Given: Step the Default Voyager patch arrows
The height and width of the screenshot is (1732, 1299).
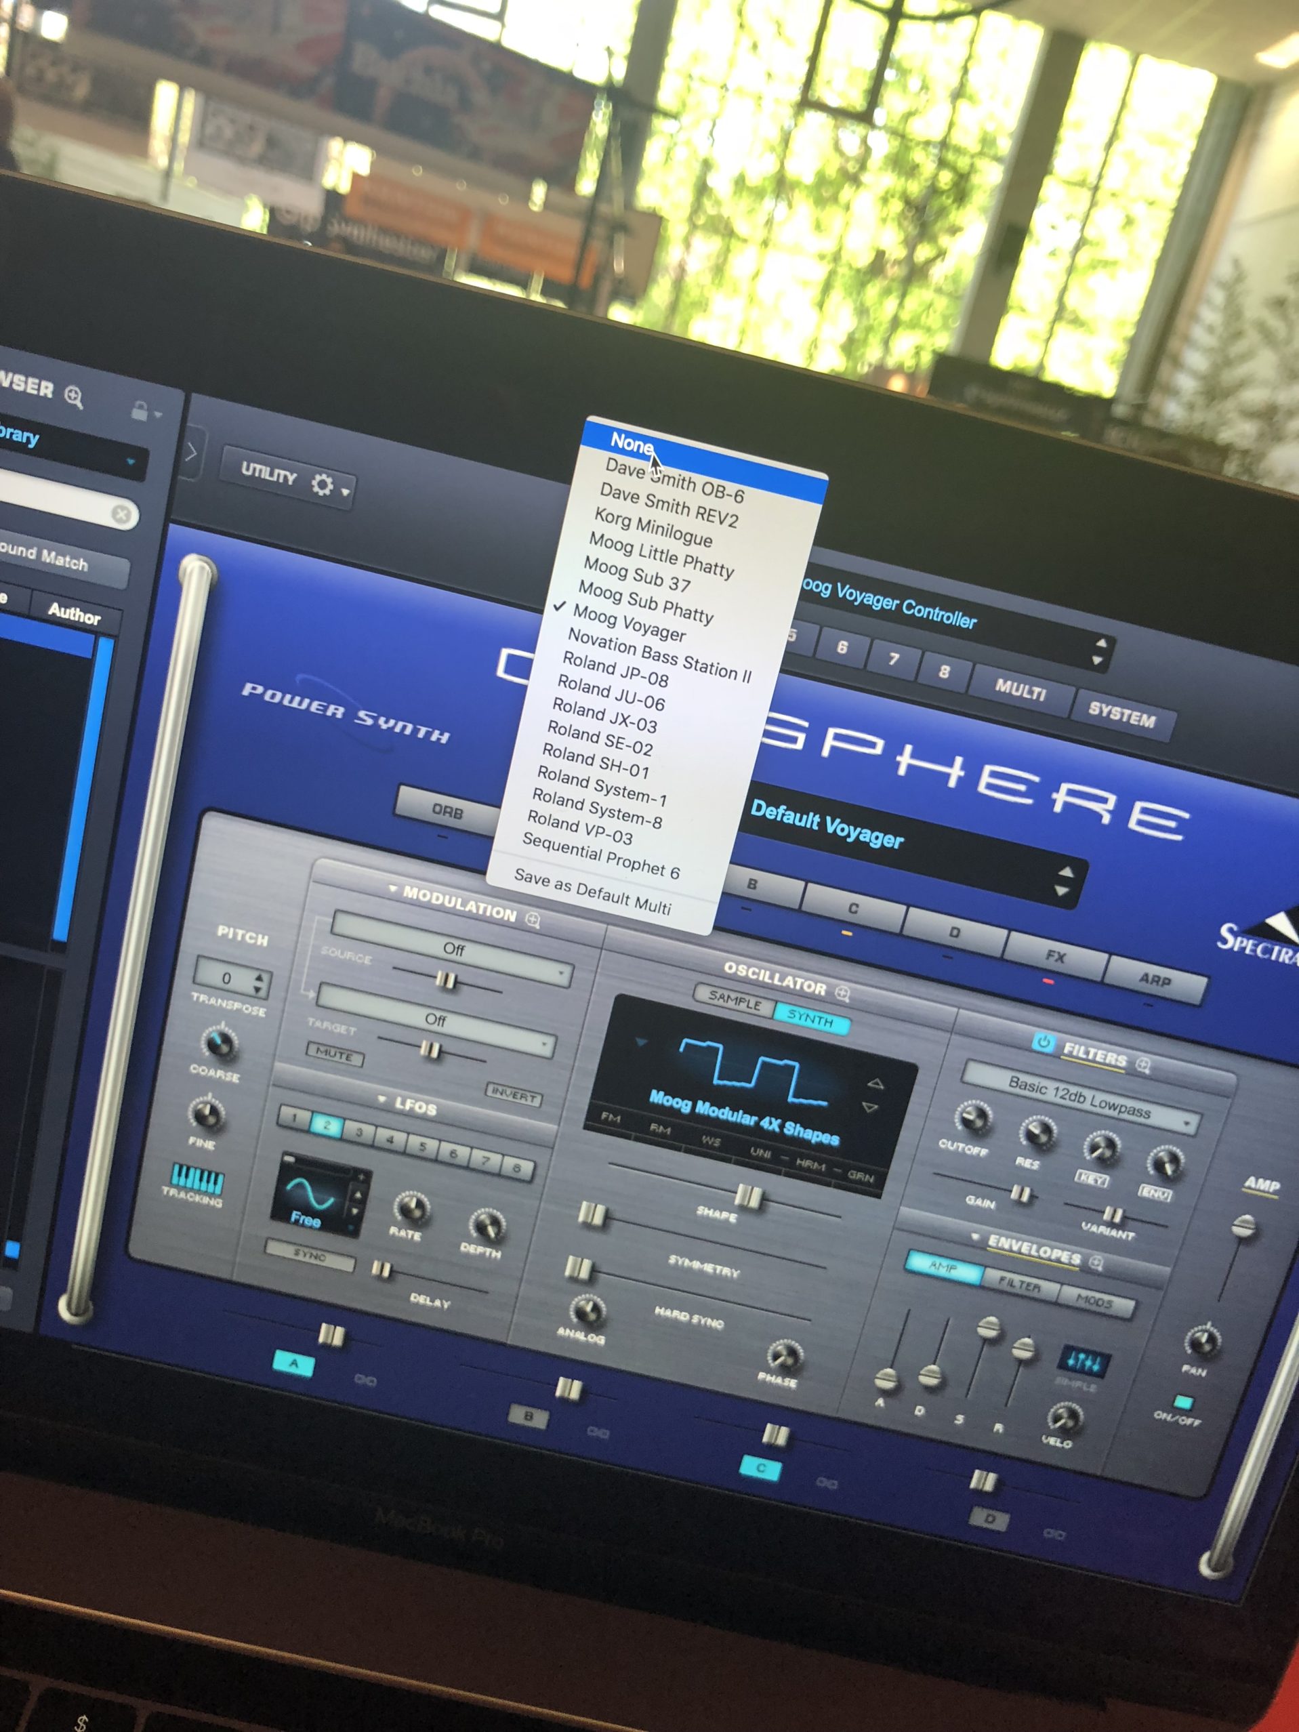Looking at the screenshot, I should tap(1064, 881).
